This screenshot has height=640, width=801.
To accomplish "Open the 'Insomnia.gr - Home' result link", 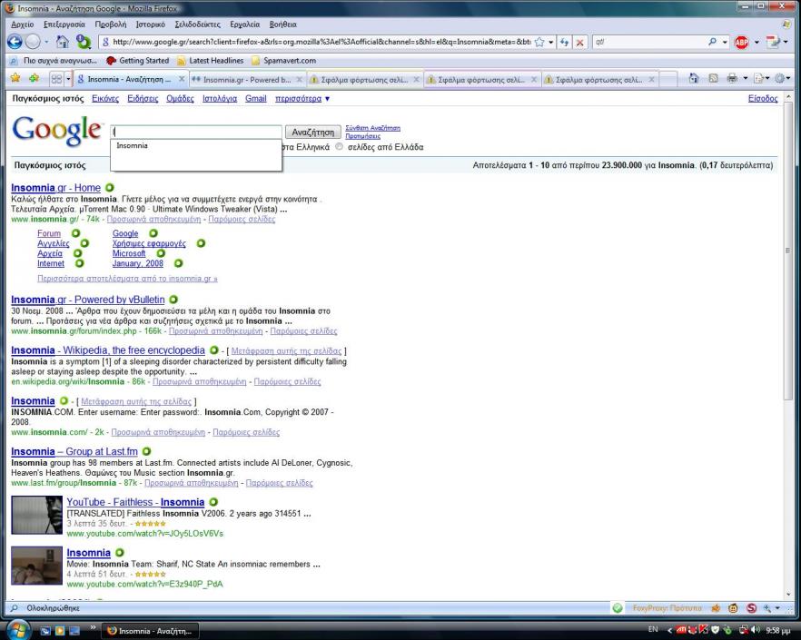I will pyautogui.click(x=55, y=187).
